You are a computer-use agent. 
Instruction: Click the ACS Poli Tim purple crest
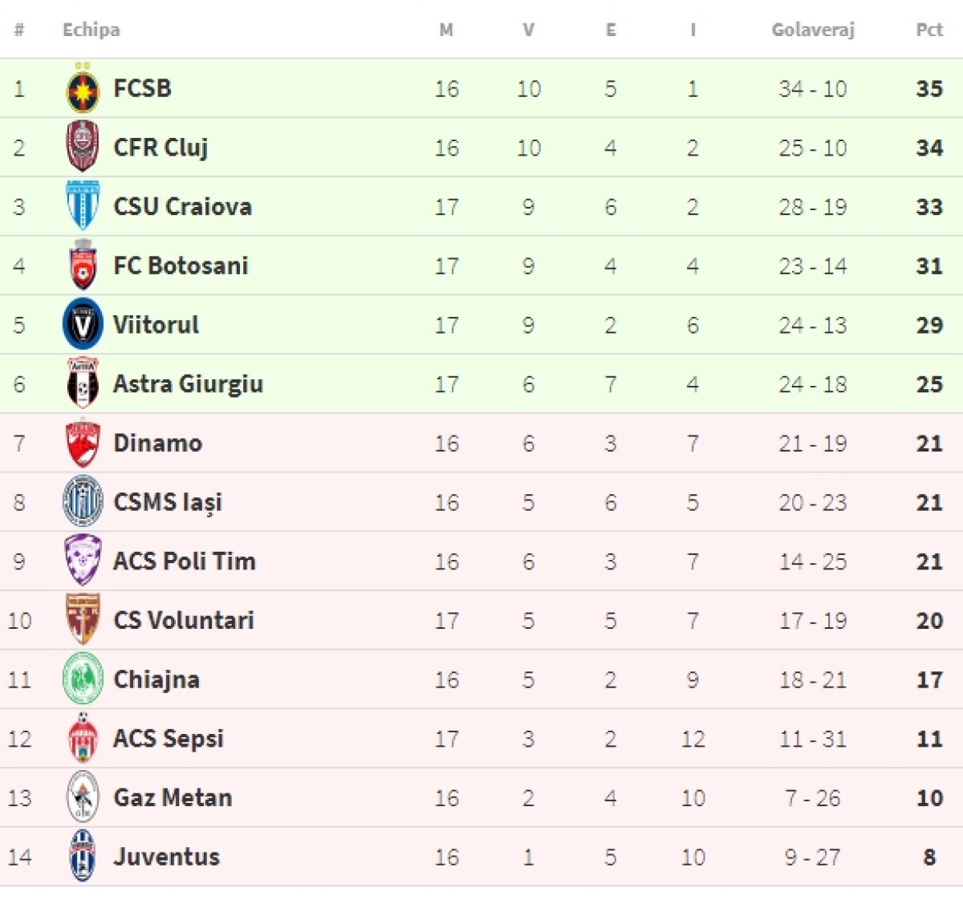tap(83, 561)
